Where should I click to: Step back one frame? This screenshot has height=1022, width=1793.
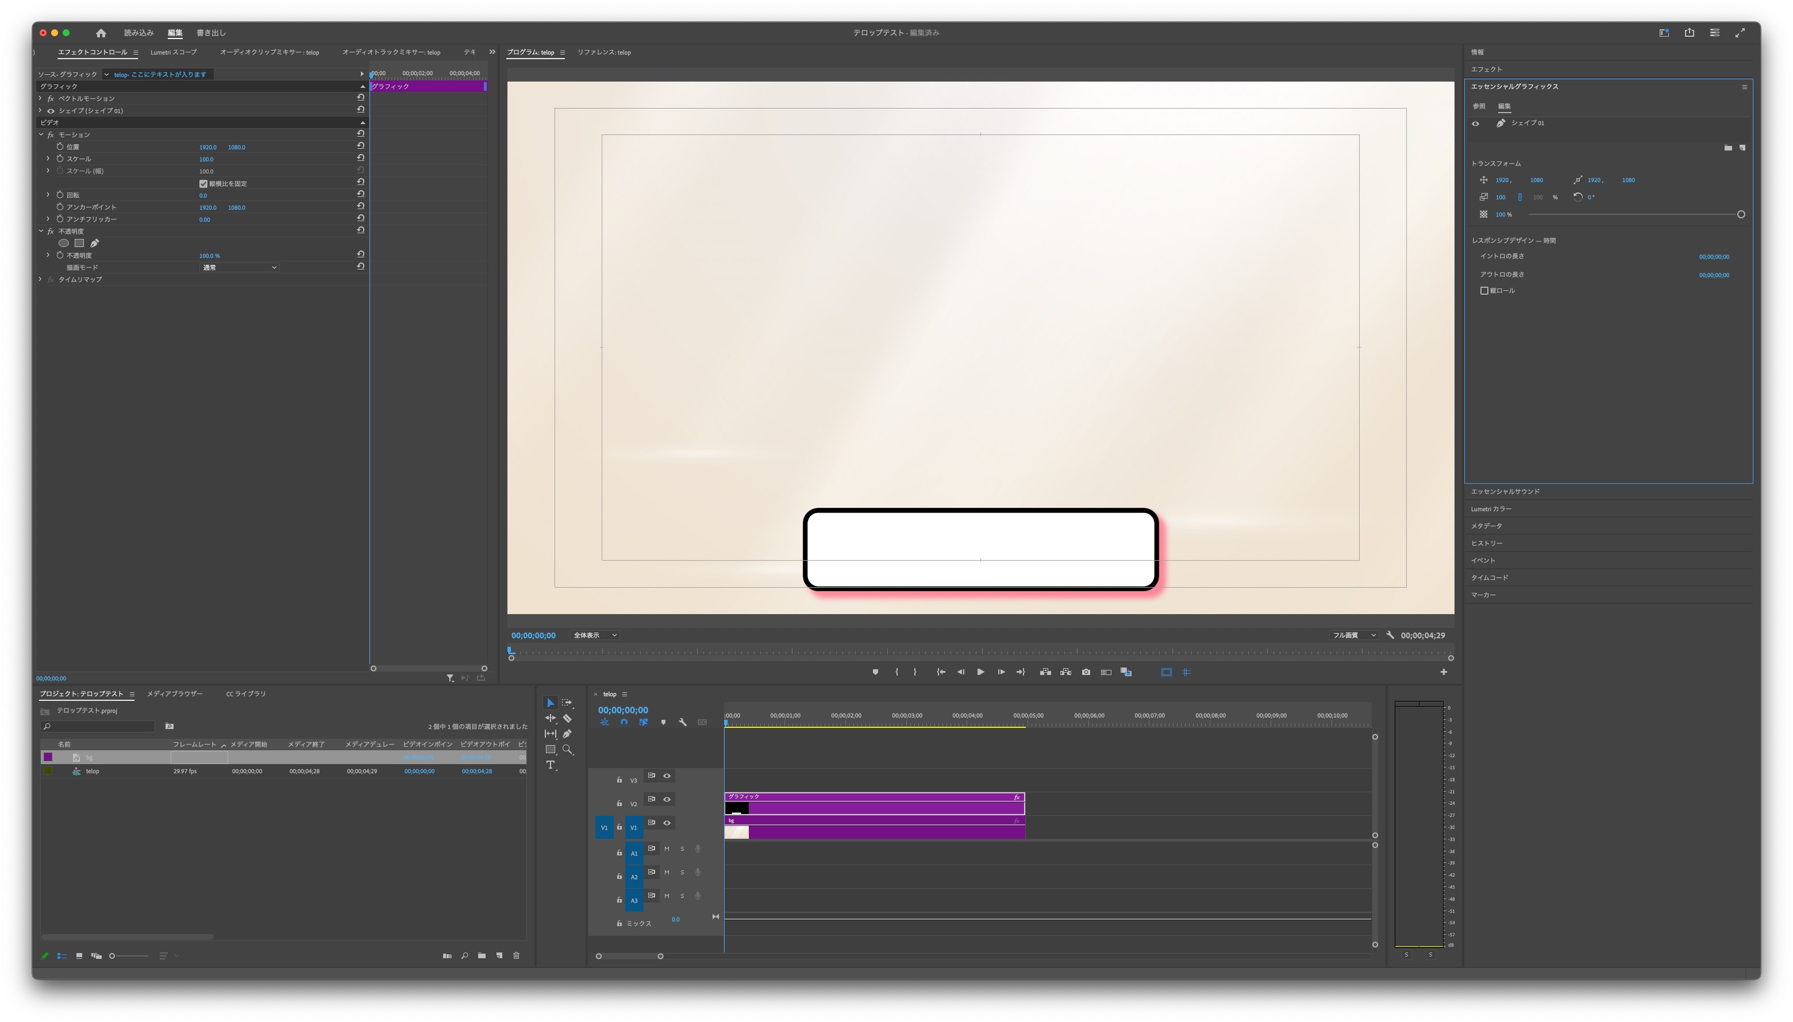pos(960,672)
